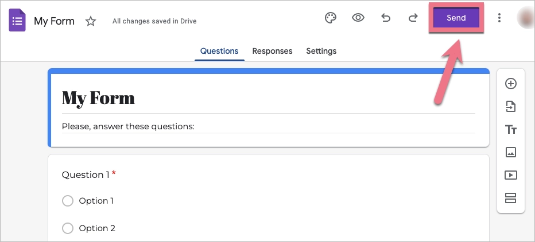Click the import questions icon
The width and height of the screenshot is (535, 242).
[x=510, y=106]
